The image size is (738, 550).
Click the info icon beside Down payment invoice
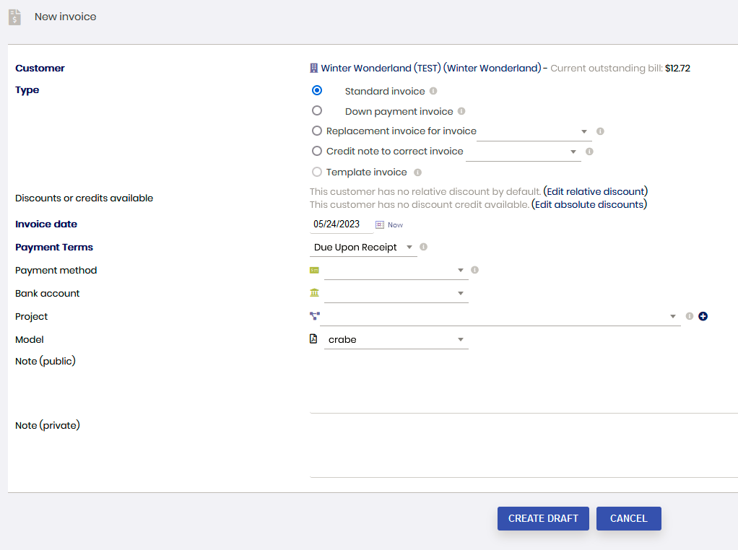(x=461, y=111)
